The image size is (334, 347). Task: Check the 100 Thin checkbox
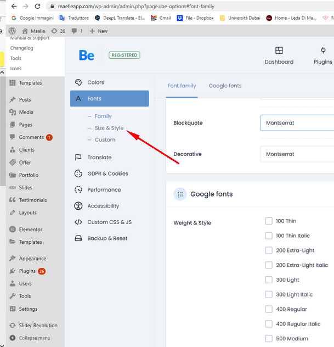269,221
